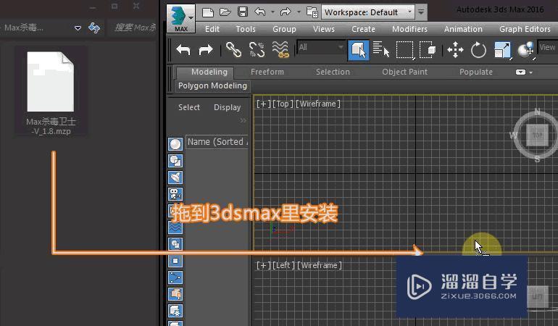This screenshot has width=558, height=326.
Task: Open the Modifiers menu
Action: (409, 29)
